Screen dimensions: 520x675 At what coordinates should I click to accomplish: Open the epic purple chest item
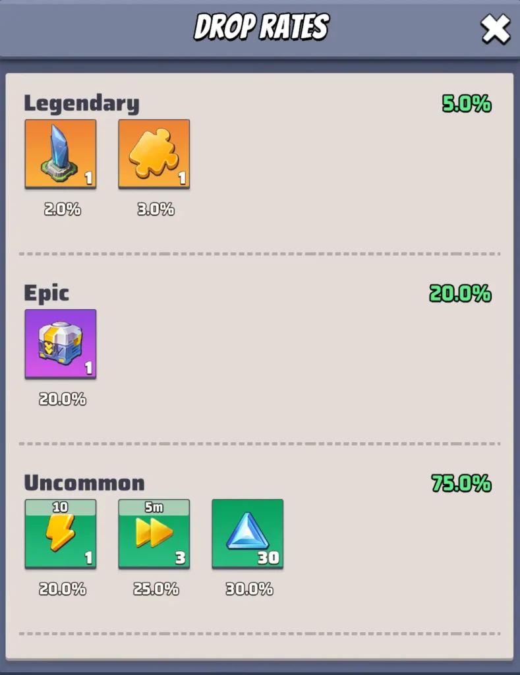coord(60,344)
